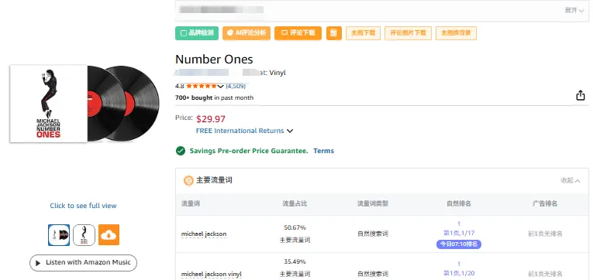This screenshot has width=593, height=280.
Task: Expand the blurred top panel with 展开
Action: point(574,11)
